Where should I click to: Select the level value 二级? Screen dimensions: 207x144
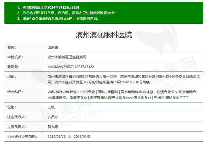(51, 107)
